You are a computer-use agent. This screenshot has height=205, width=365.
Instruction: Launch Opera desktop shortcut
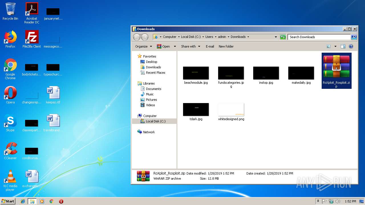pos(10,95)
